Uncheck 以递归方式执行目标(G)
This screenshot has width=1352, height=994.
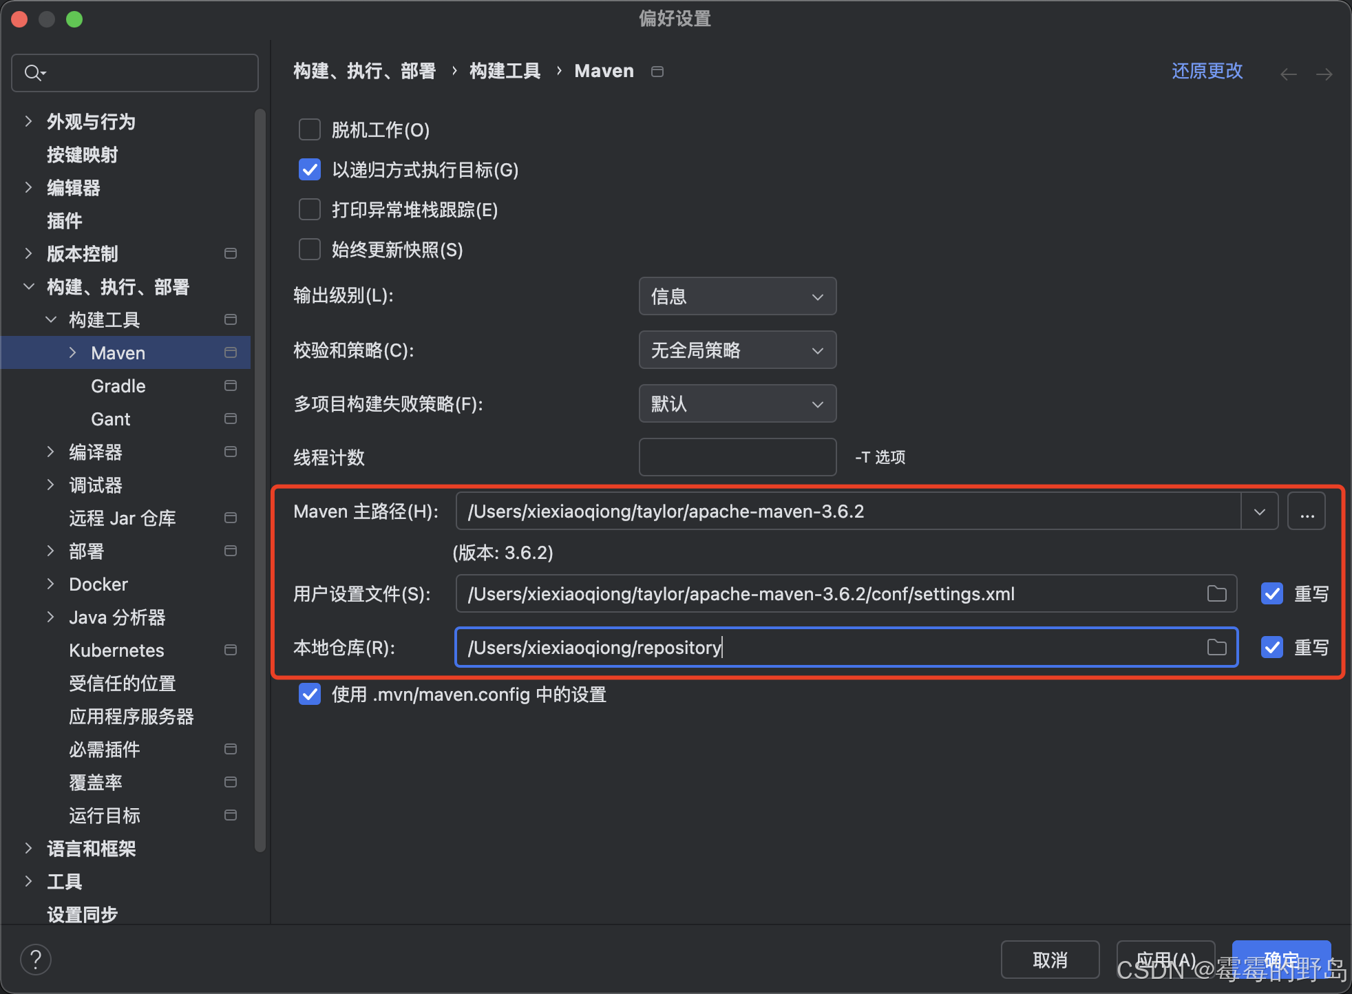tap(310, 169)
